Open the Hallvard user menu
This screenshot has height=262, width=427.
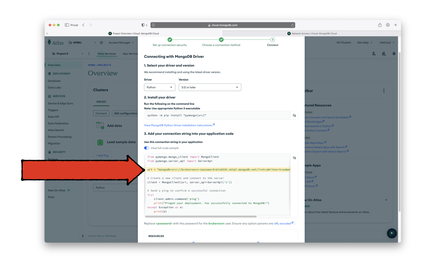[x=387, y=42]
